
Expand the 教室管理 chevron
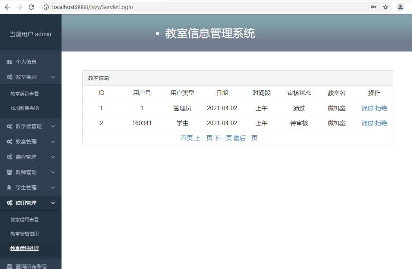(x=53, y=142)
